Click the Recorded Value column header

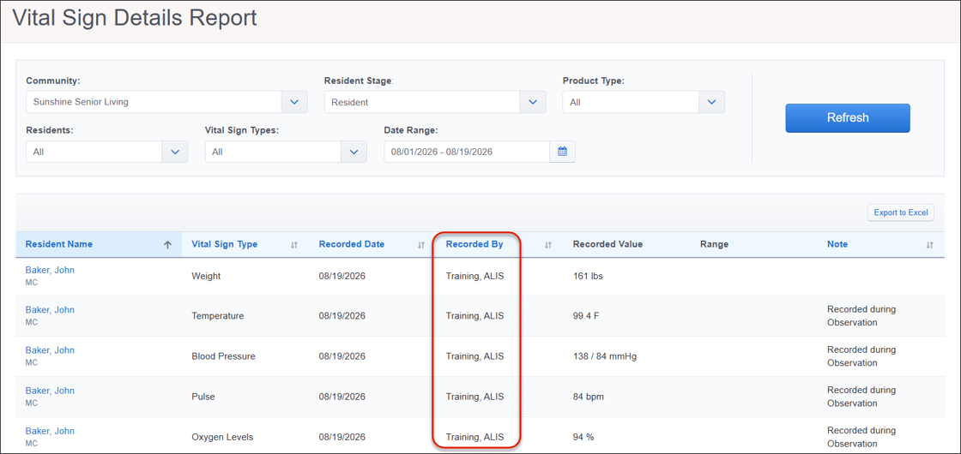click(607, 244)
